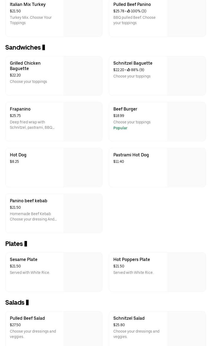Click the Schnitzel Baguette image placeholder

[186, 76]
